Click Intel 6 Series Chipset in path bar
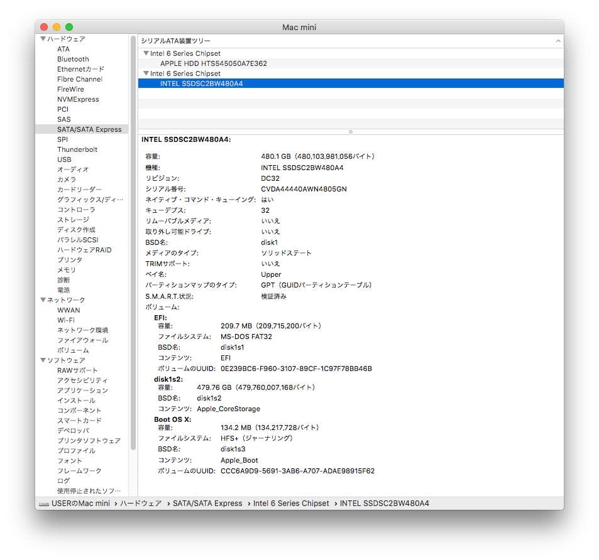Viewport: 599px width, 560px height. [x=291, y=503]
